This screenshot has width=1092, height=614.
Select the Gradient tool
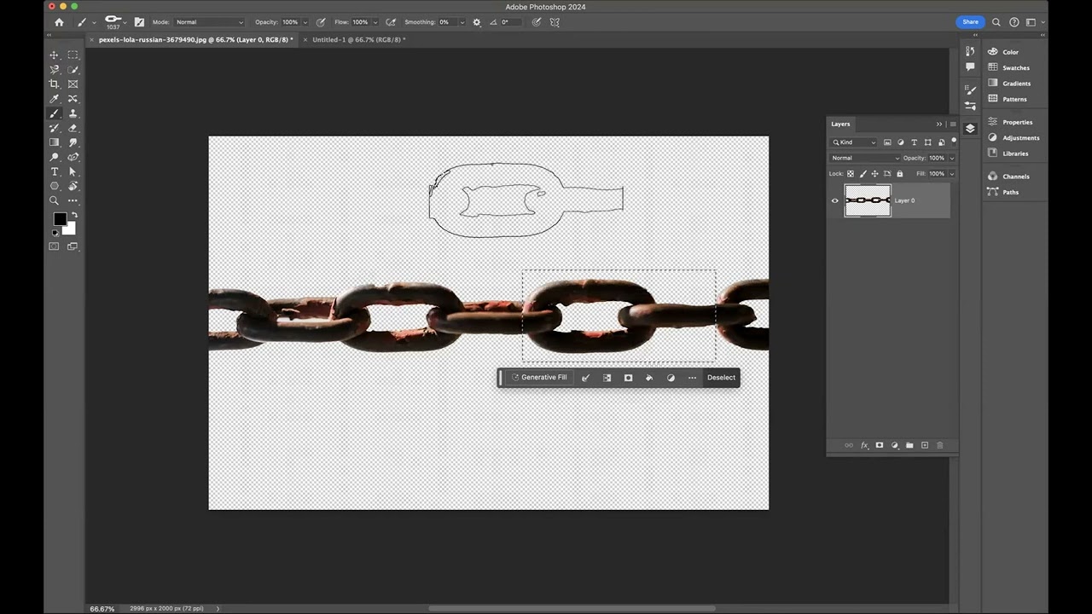(x=55, y=142)
